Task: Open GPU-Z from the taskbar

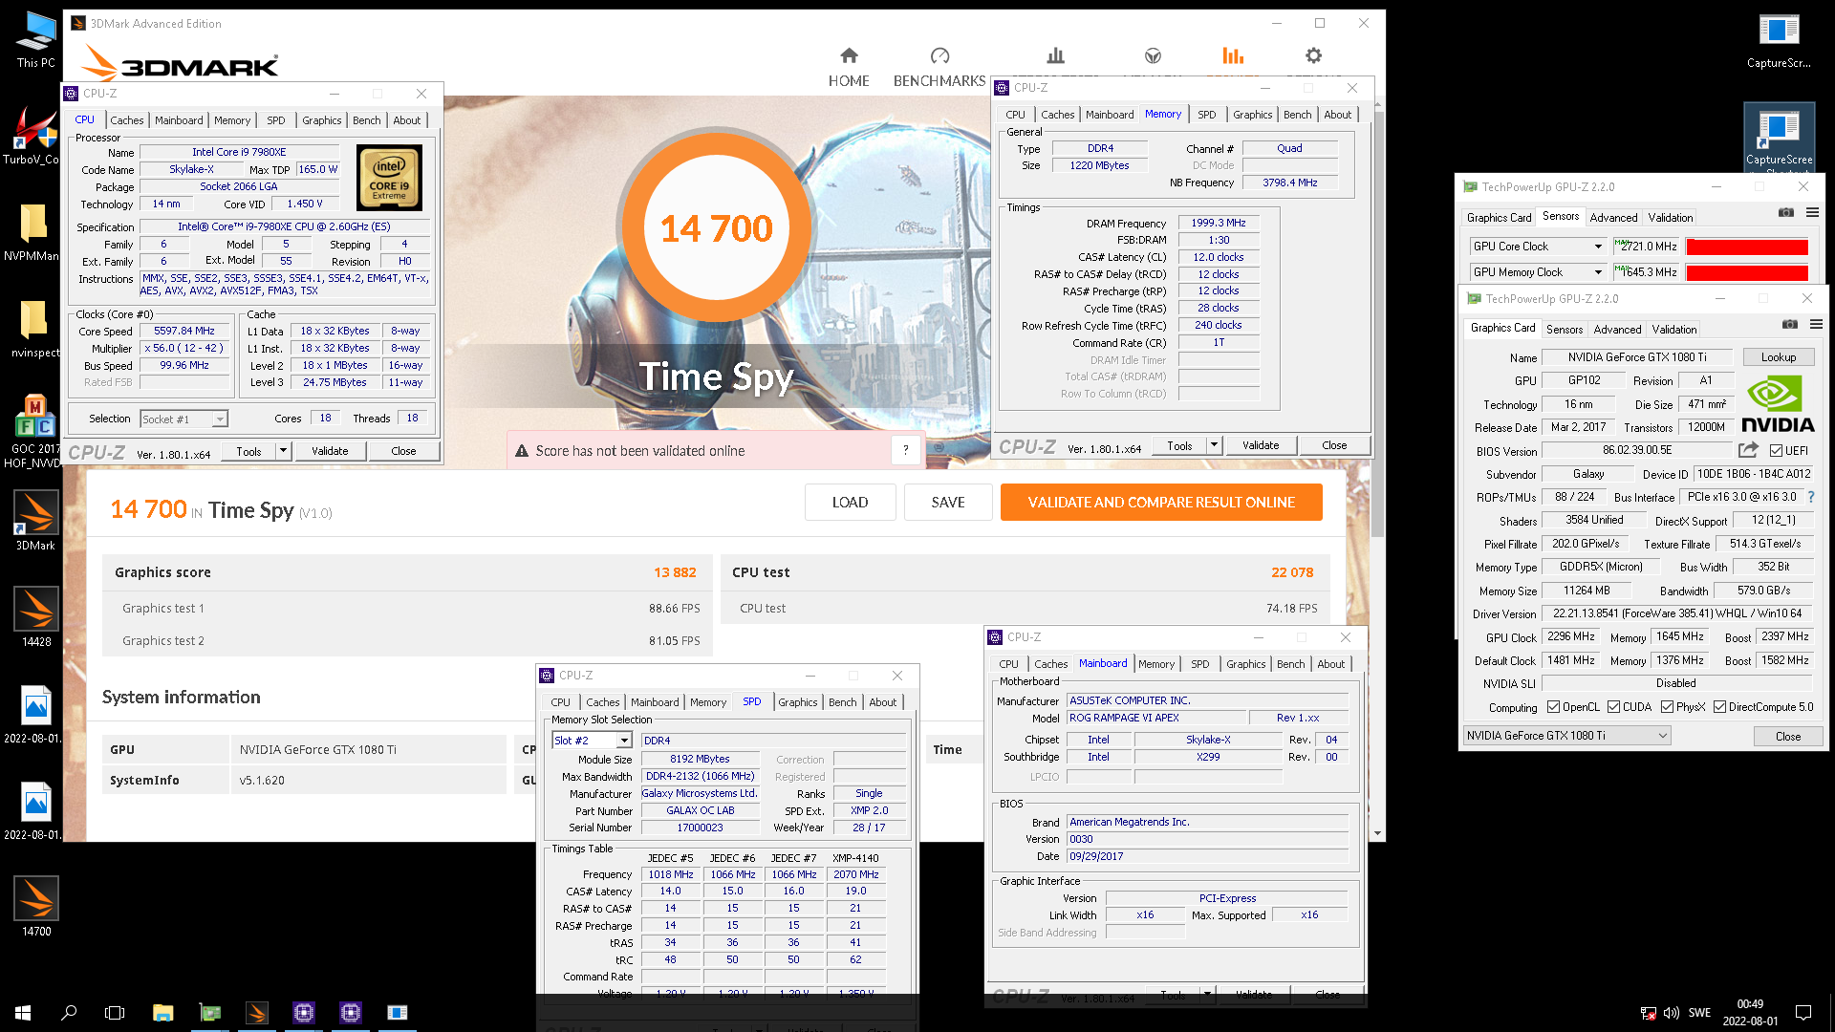Action: click(210, 1013)
